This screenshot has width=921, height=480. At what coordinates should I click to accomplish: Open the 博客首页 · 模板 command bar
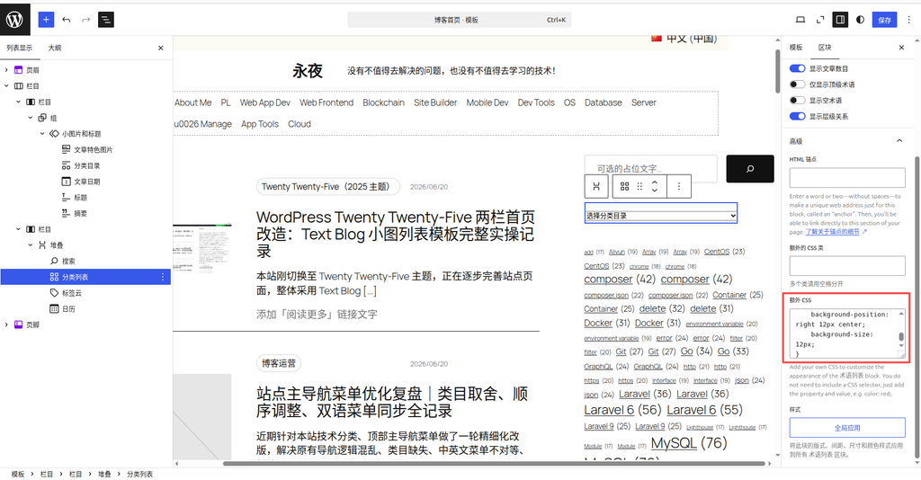point(459,20)
